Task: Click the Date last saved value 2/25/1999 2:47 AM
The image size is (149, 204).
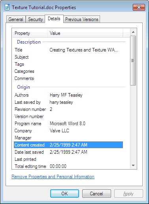Action: point(68,152)
